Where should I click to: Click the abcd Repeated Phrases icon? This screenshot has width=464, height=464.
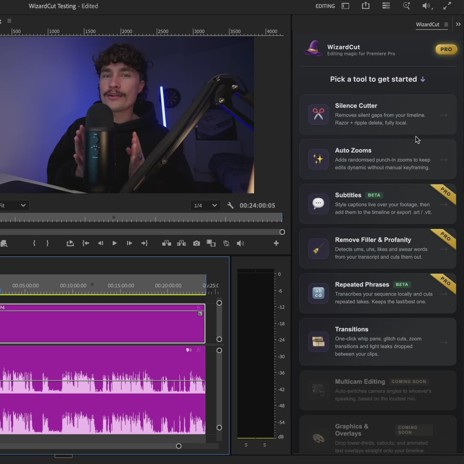tap(318, 293)
